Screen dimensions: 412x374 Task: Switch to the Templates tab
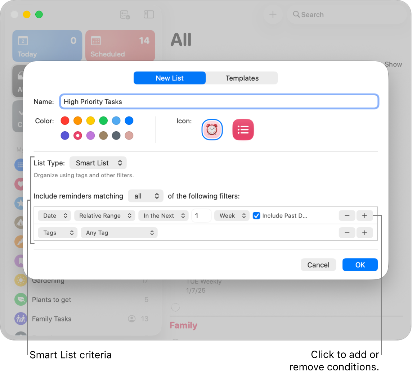coord(242,78)
